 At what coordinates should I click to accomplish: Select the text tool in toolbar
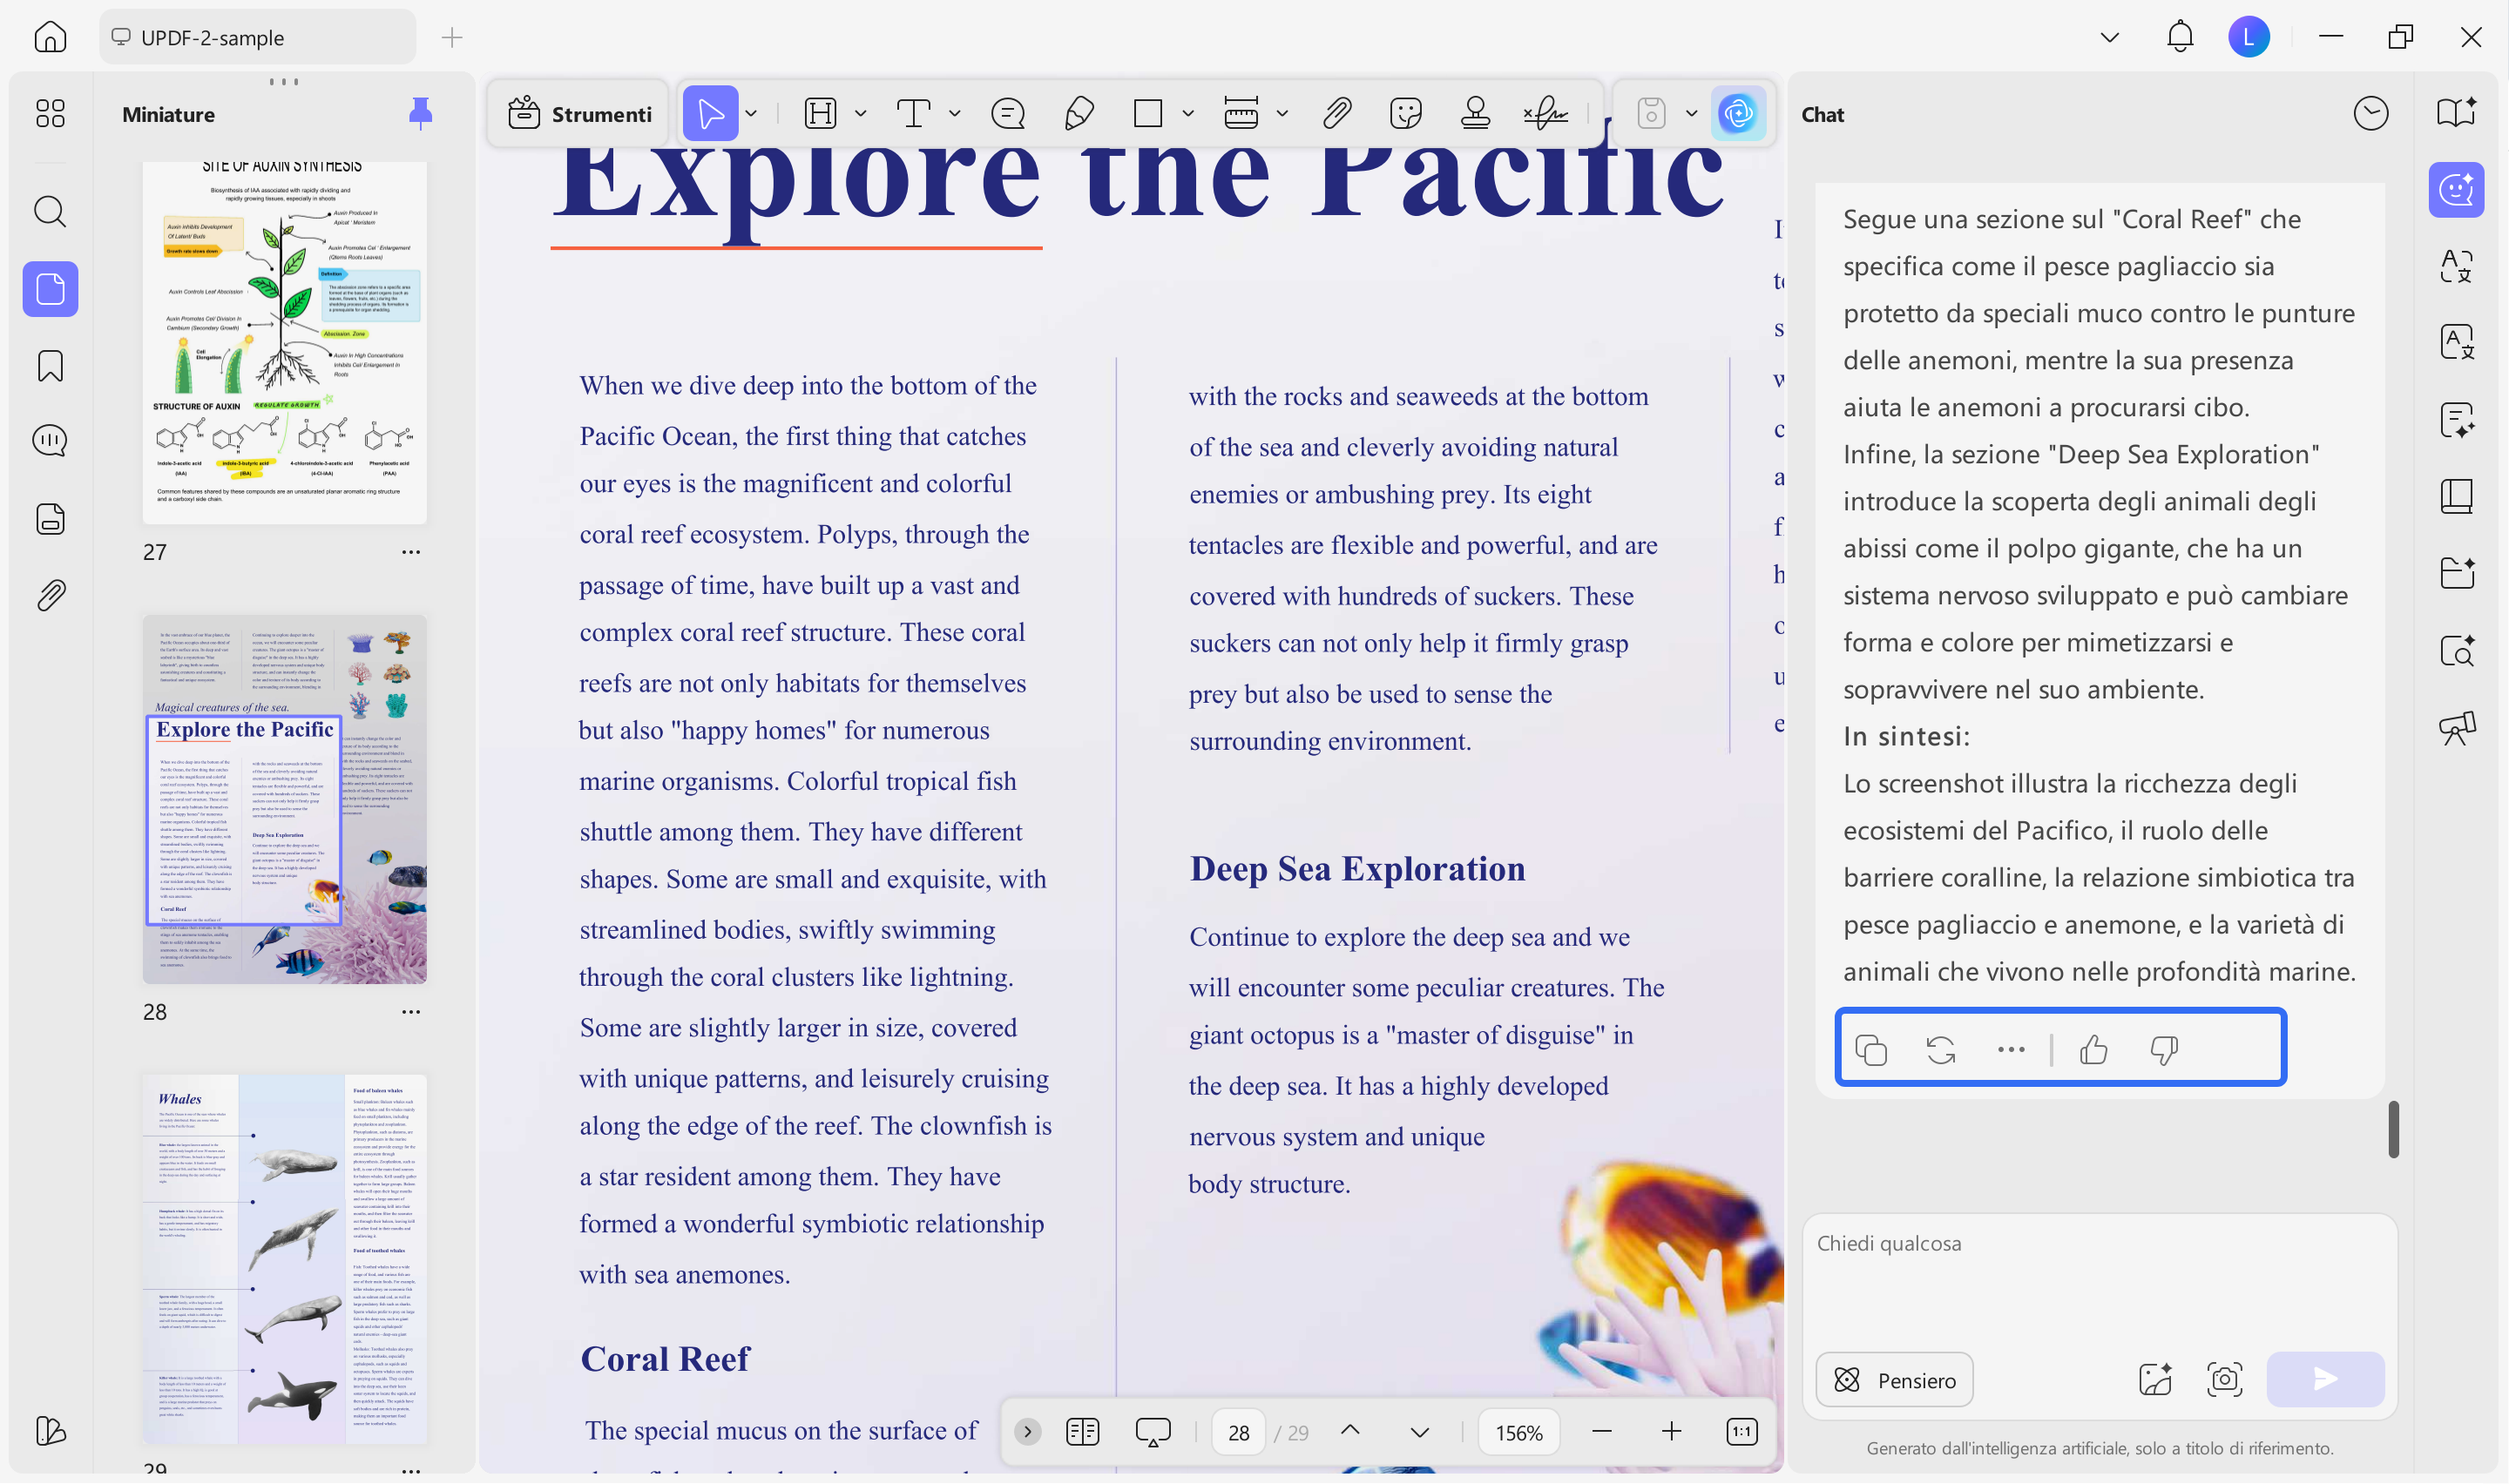[x=913, y=113]
